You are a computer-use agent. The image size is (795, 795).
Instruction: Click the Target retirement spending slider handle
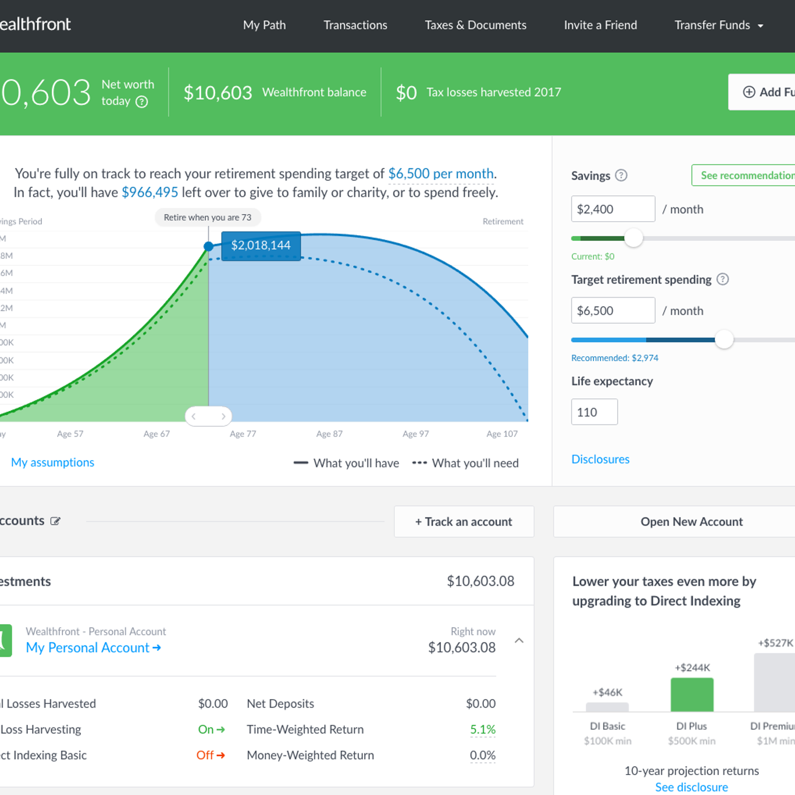tap(724, 340)
